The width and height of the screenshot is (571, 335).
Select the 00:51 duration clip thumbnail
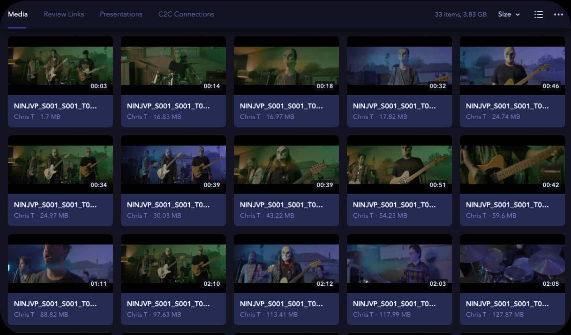[x=399, y=165]
